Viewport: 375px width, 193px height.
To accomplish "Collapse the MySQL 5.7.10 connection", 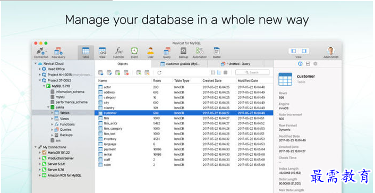I will [44, 86].
